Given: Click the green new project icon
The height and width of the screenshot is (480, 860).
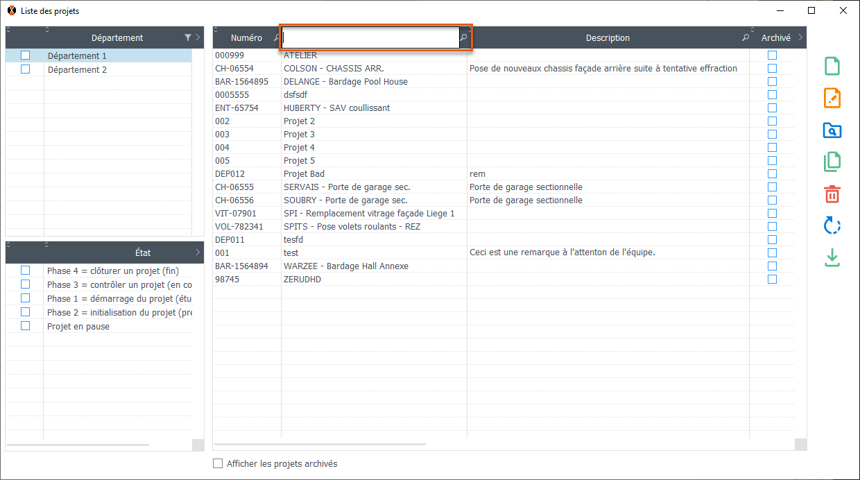Looking at the screenshot, I should [832, 66].
